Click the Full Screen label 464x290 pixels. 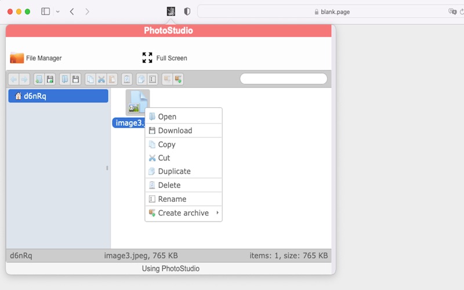point(172,58)
